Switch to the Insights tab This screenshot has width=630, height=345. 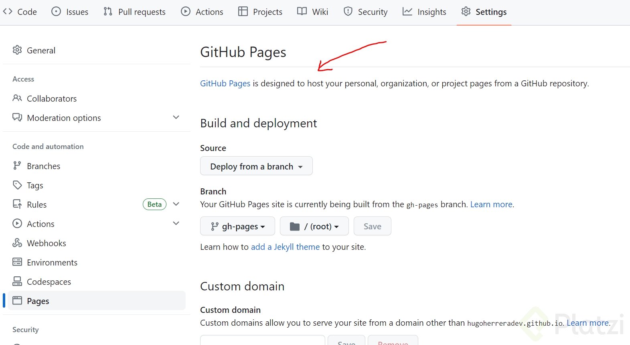pyautogui.click(x=424, y=12)
